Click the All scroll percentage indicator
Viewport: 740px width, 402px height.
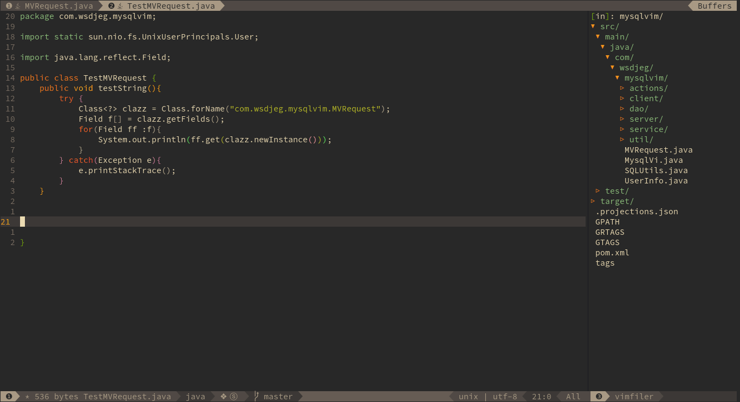[573, 397]
